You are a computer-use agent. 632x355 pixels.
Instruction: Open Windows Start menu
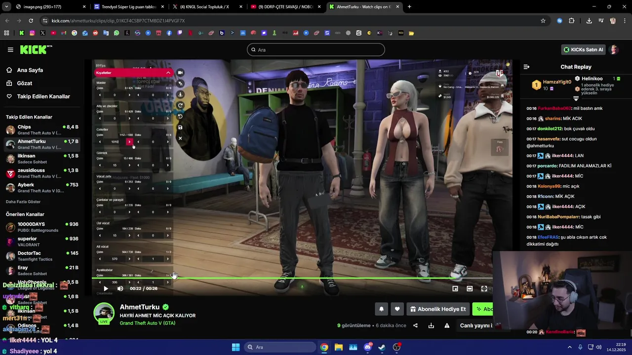(236, 347)
